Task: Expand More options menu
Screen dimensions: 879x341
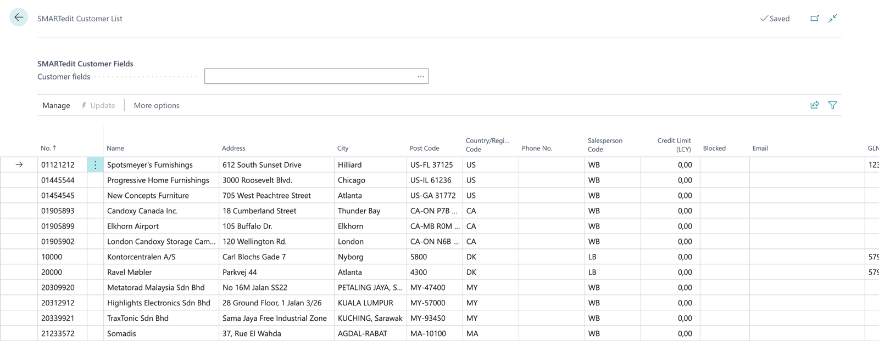Action: (x=157, y=105)
